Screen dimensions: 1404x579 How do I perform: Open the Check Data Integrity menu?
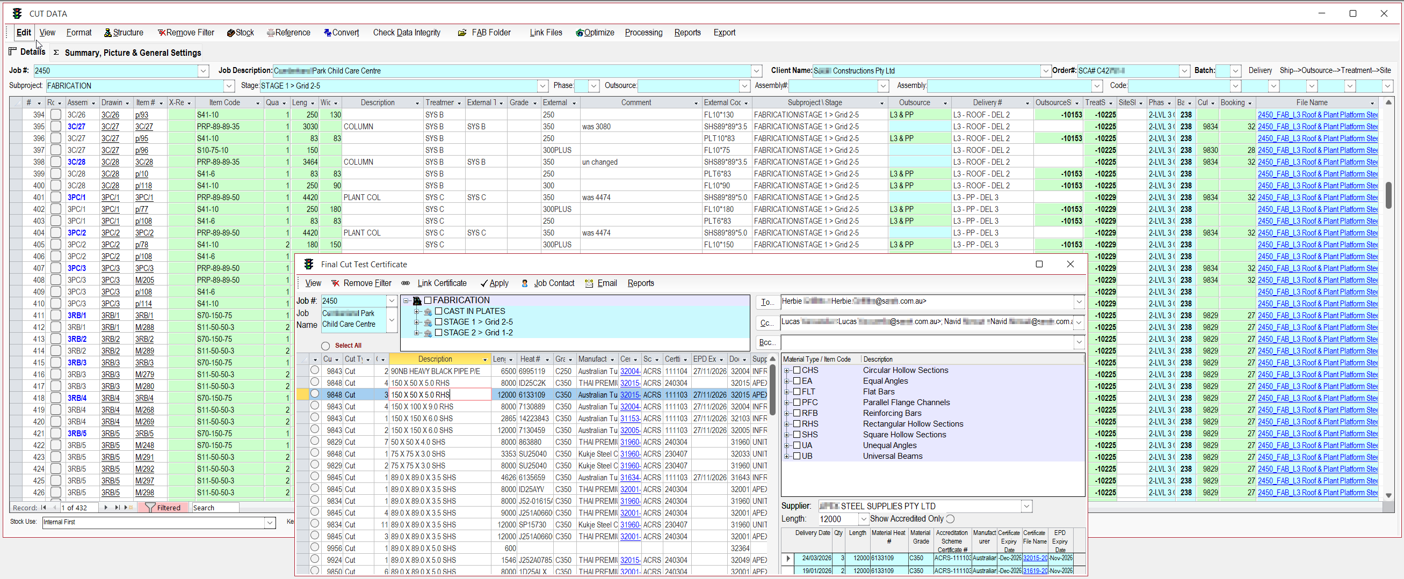point(407,33)
